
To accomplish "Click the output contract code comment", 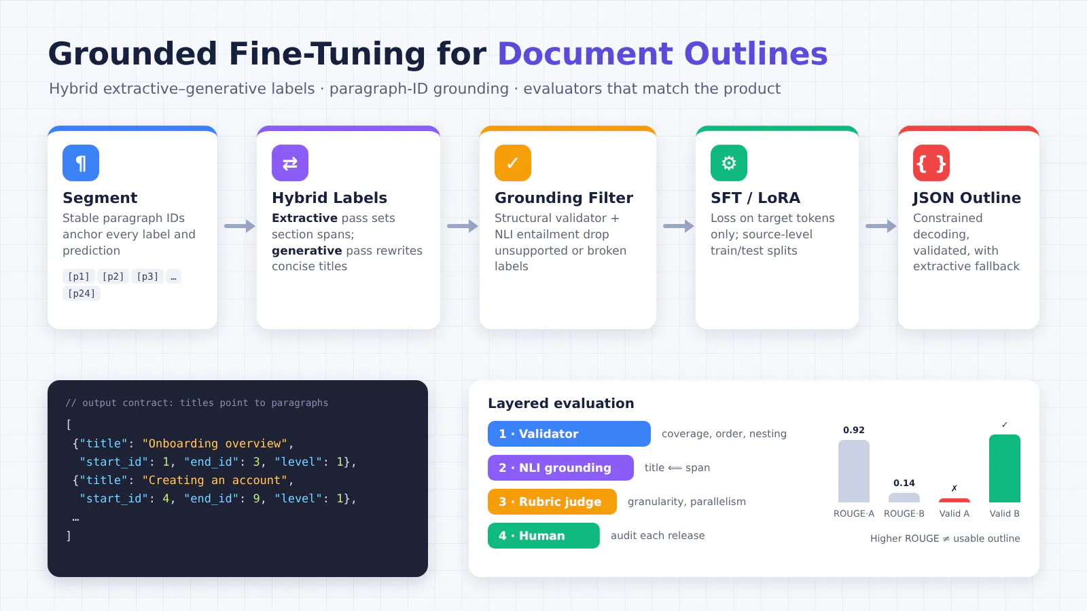I will (x=197, y=403).
